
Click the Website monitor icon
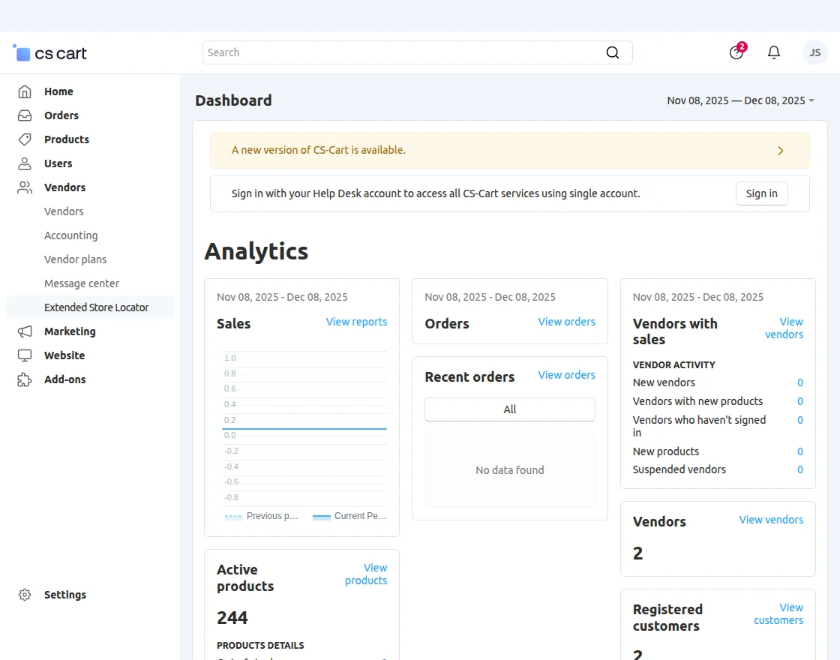(25, 355)
